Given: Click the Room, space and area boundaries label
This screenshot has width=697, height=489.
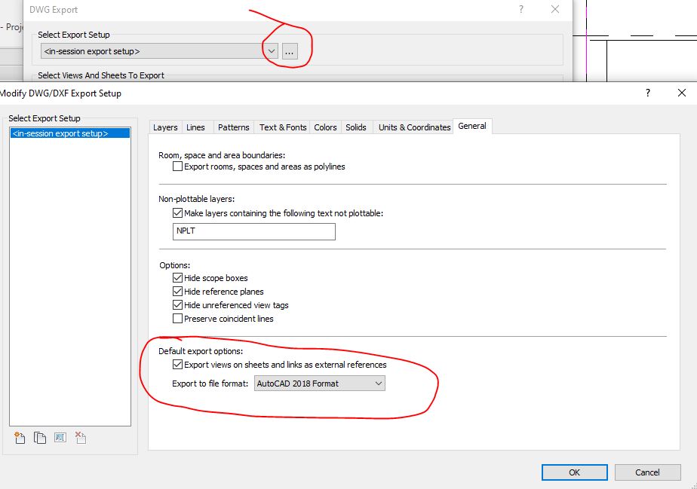Looking at the screenshot, I should [222, 155].
